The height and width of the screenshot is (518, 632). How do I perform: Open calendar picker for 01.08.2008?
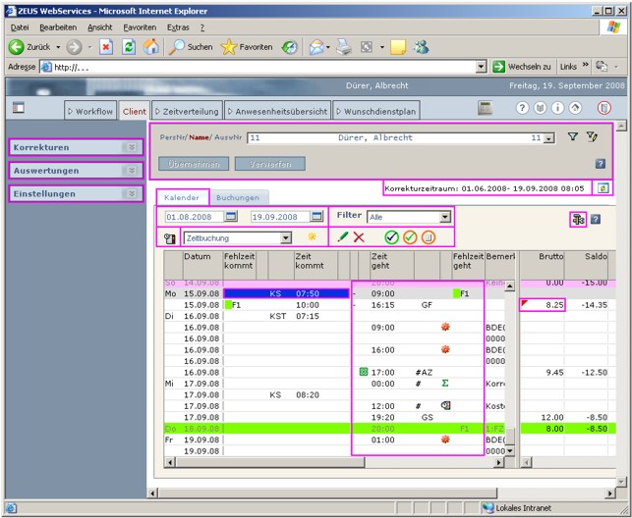point(231,217)
